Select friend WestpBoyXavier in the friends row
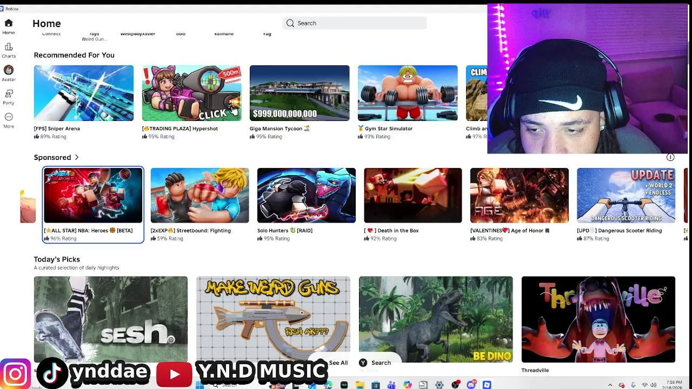This screenshot has height=389, width=692. coord(138,34)
